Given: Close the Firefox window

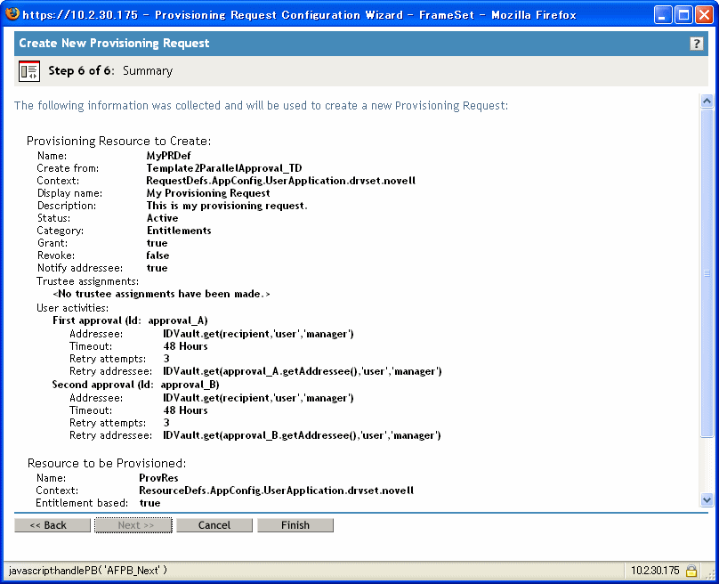Looking at the screenshot, I should pyautogui.click(x=704, y=14).
